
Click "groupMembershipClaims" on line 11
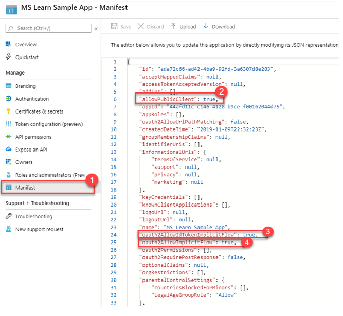(174, 137)
